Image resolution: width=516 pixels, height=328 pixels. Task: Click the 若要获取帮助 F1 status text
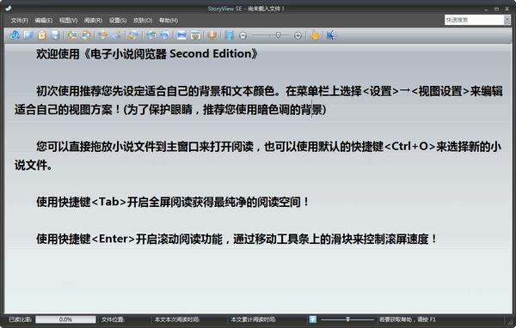407,319
